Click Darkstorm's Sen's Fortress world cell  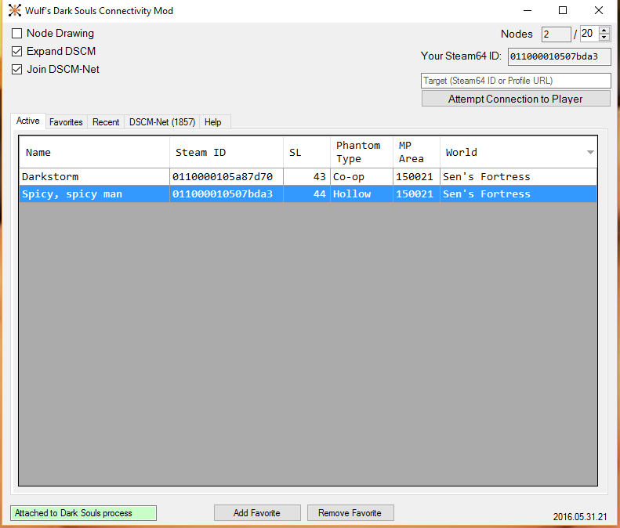pos(518,177)
